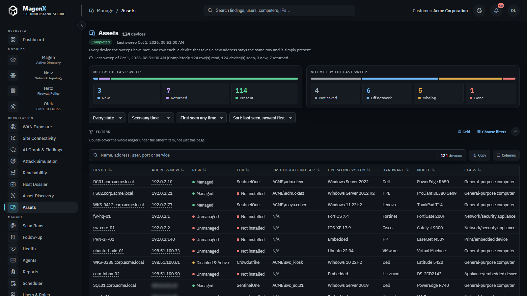Open the Follow-up icon
The width and height of the screenshot is (527, 296).
(13, 237)
